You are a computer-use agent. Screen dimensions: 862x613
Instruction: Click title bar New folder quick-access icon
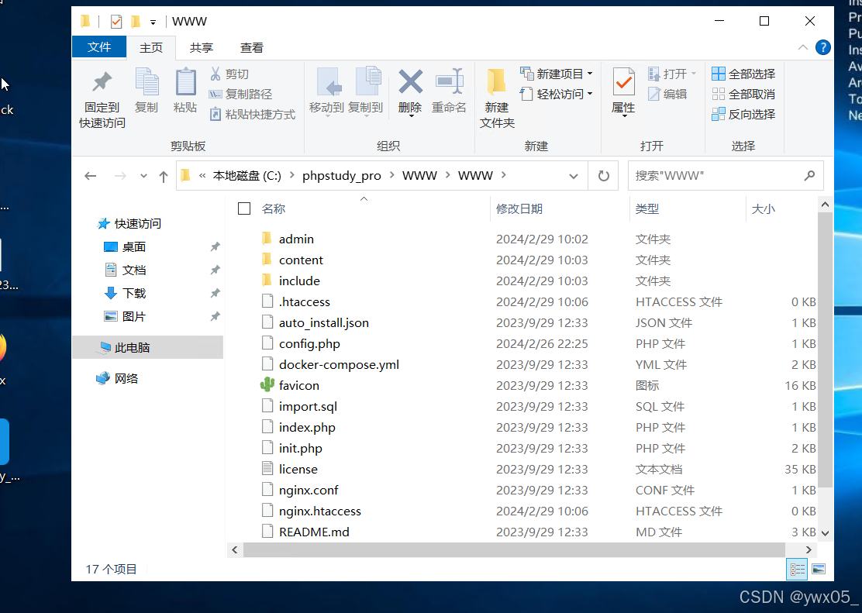(136, 22)
